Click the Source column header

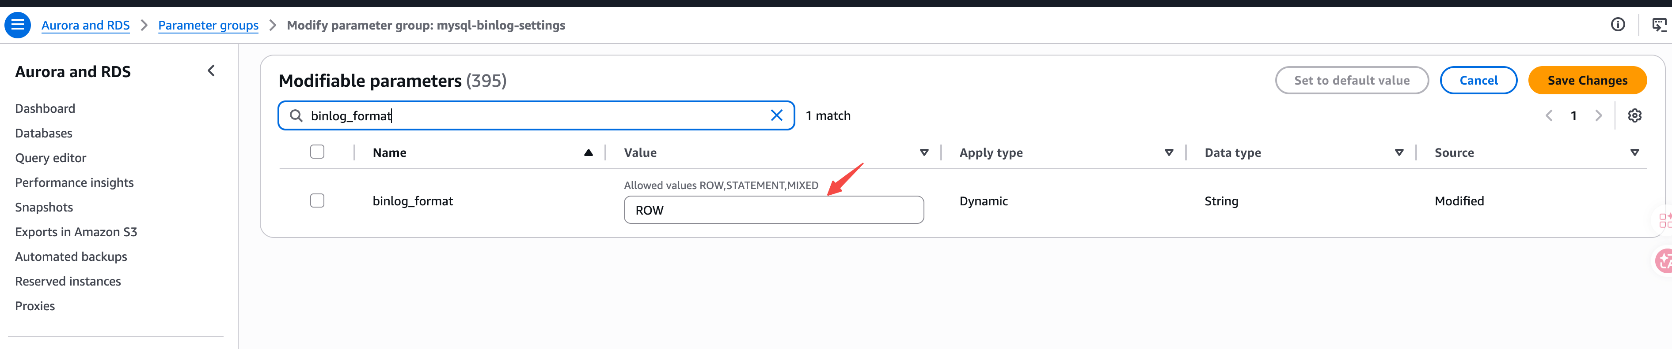click(x=1454, y=153)
